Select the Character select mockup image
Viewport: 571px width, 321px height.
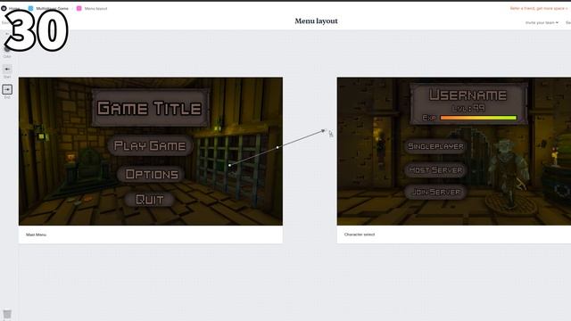point(454,151)
